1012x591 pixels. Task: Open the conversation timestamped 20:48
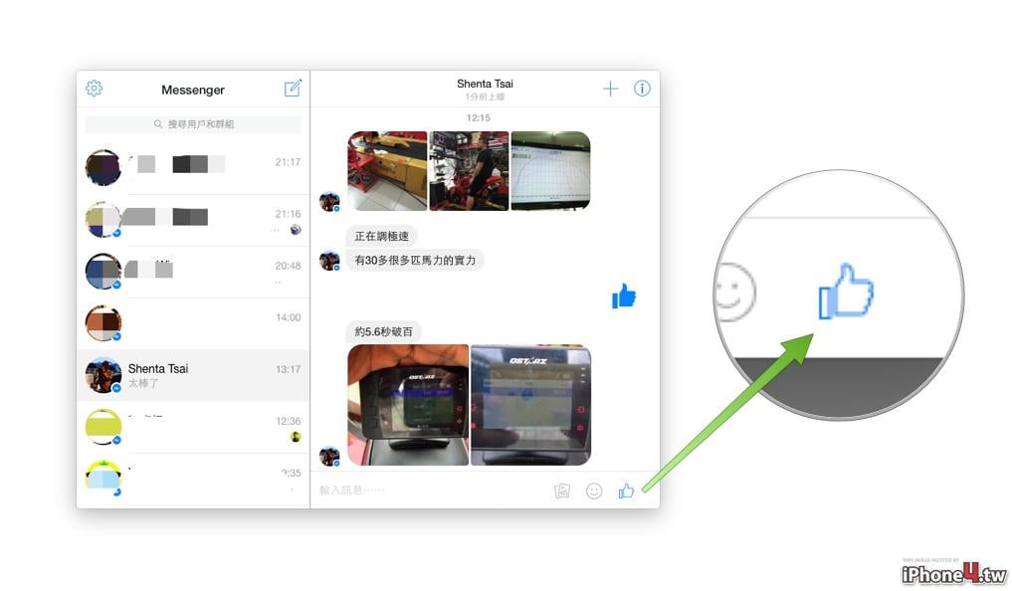[x=193, y=272]
